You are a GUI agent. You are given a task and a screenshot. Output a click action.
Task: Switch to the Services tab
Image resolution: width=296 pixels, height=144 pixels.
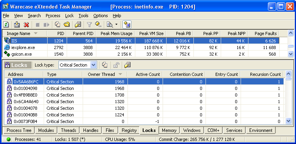(x=234, y=130)
